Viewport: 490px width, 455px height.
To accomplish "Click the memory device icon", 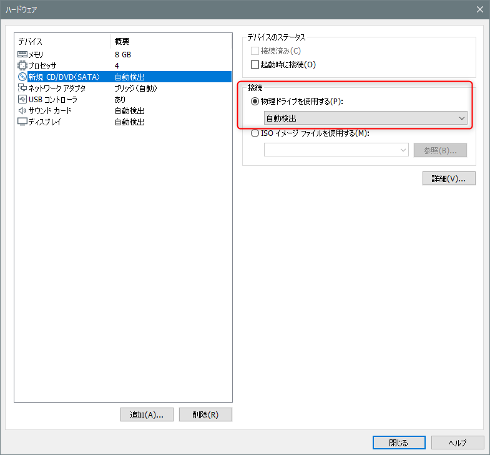I will (x=22, y=55).
